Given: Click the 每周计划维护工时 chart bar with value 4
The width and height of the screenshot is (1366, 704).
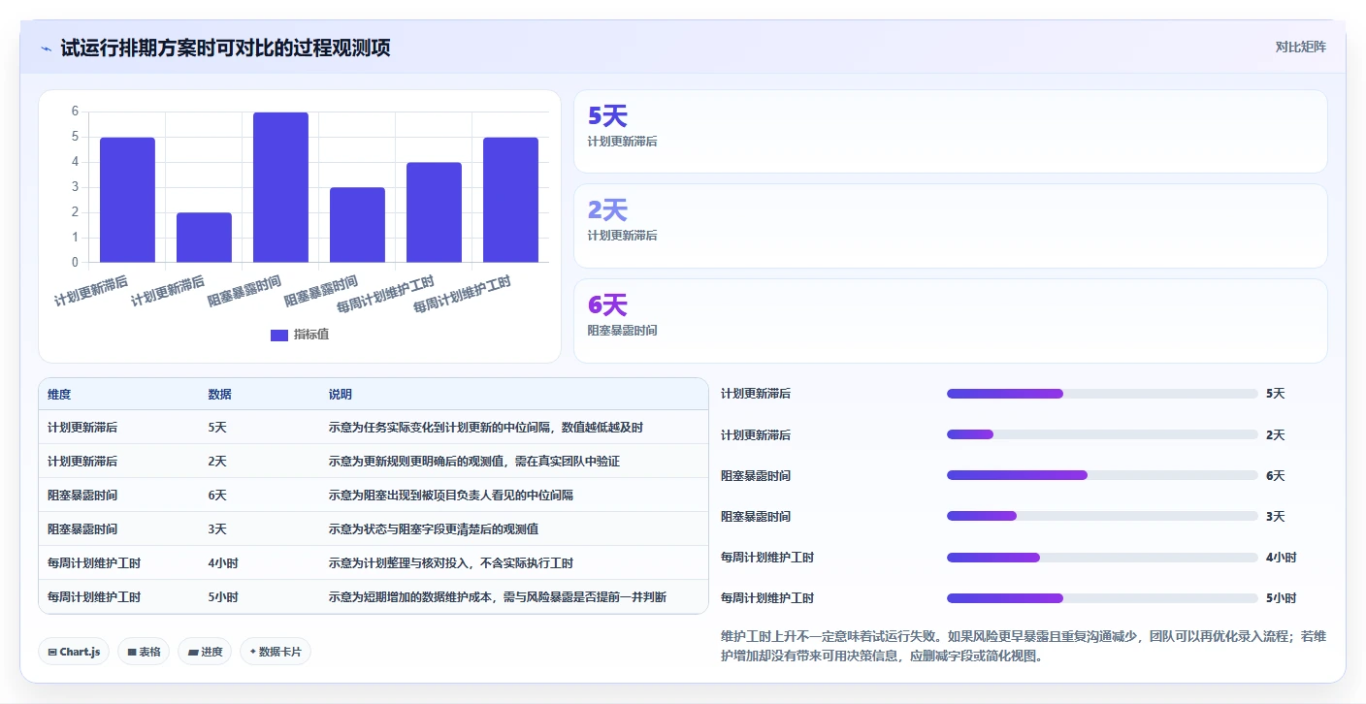Looking at the screenshot, I should click(x=434, y=212).
